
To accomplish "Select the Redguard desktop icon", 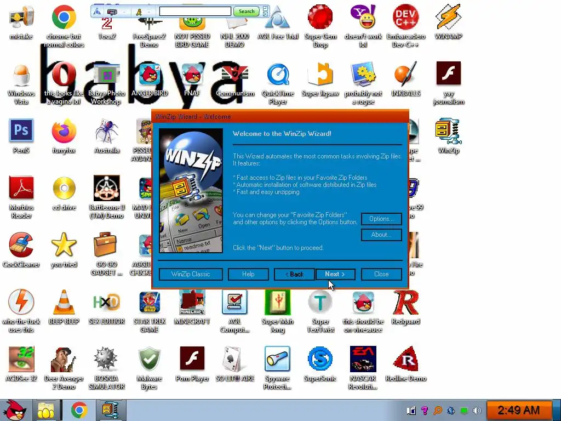I will pos(406,307).
